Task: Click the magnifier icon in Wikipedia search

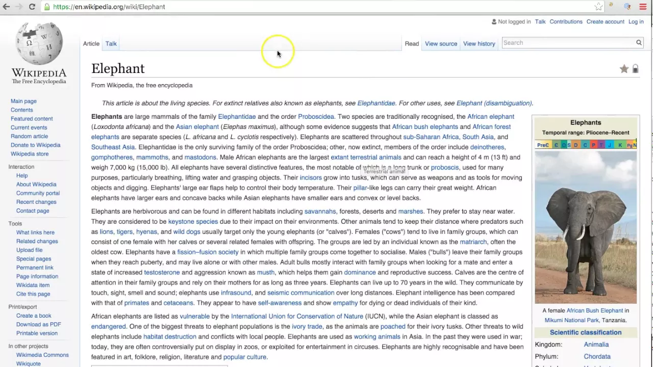Action: point(639,43)
